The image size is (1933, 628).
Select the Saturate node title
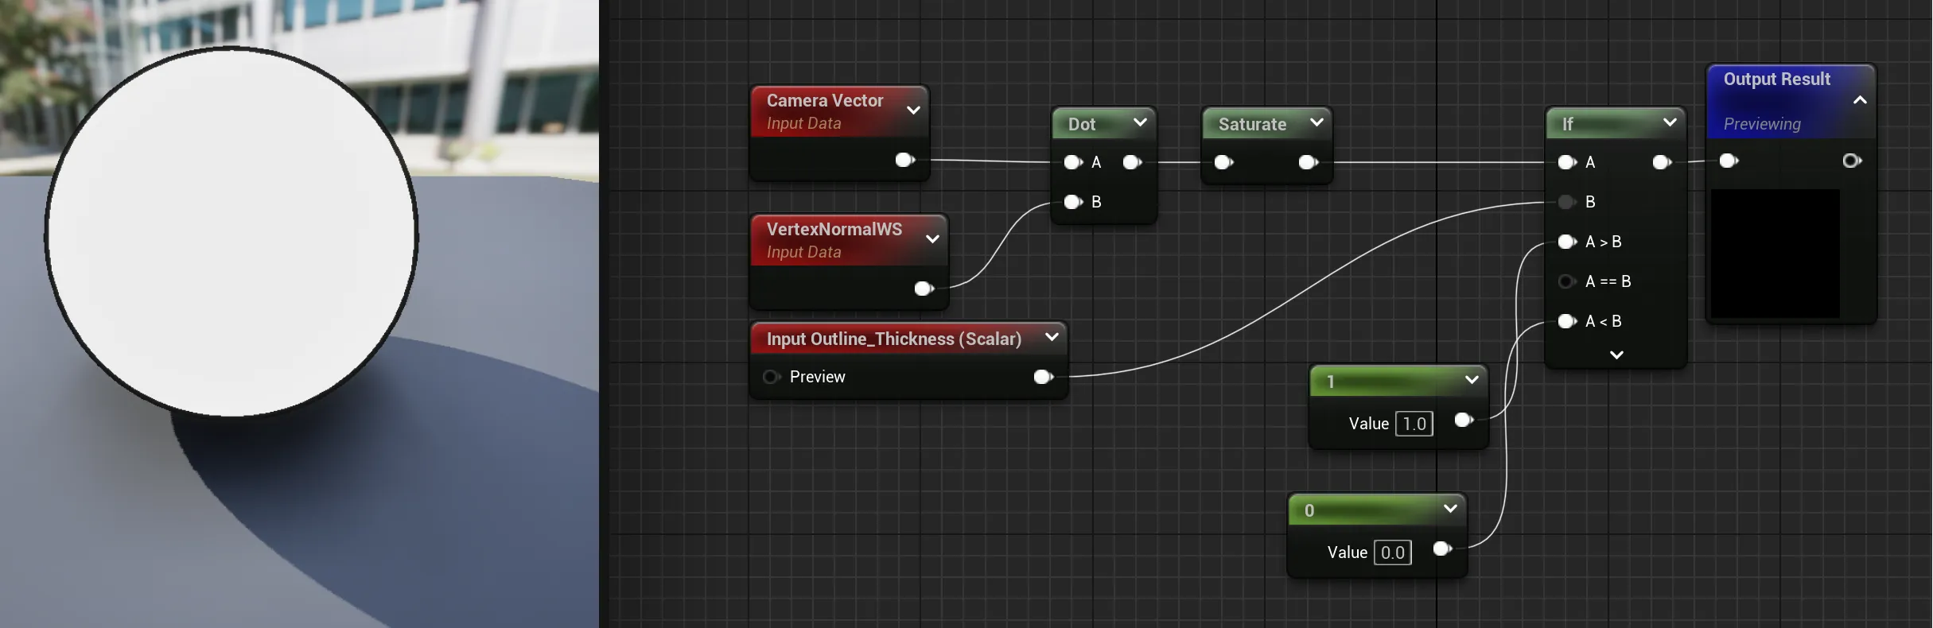1252,124
